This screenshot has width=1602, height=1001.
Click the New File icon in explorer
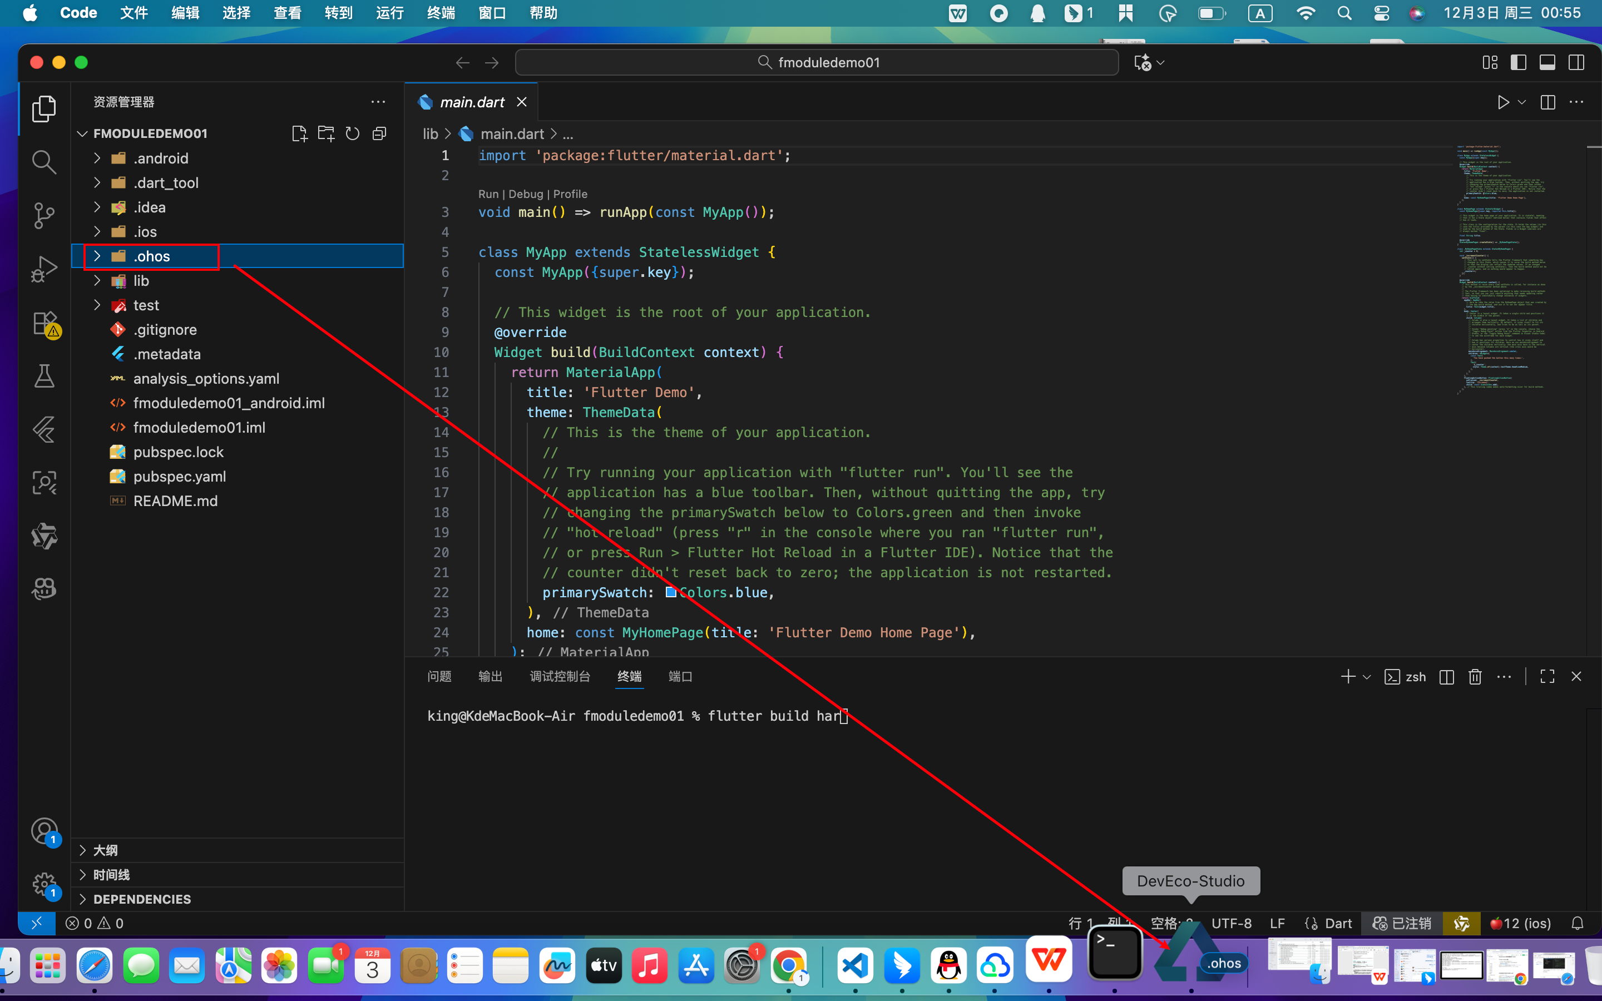[299, 133]
